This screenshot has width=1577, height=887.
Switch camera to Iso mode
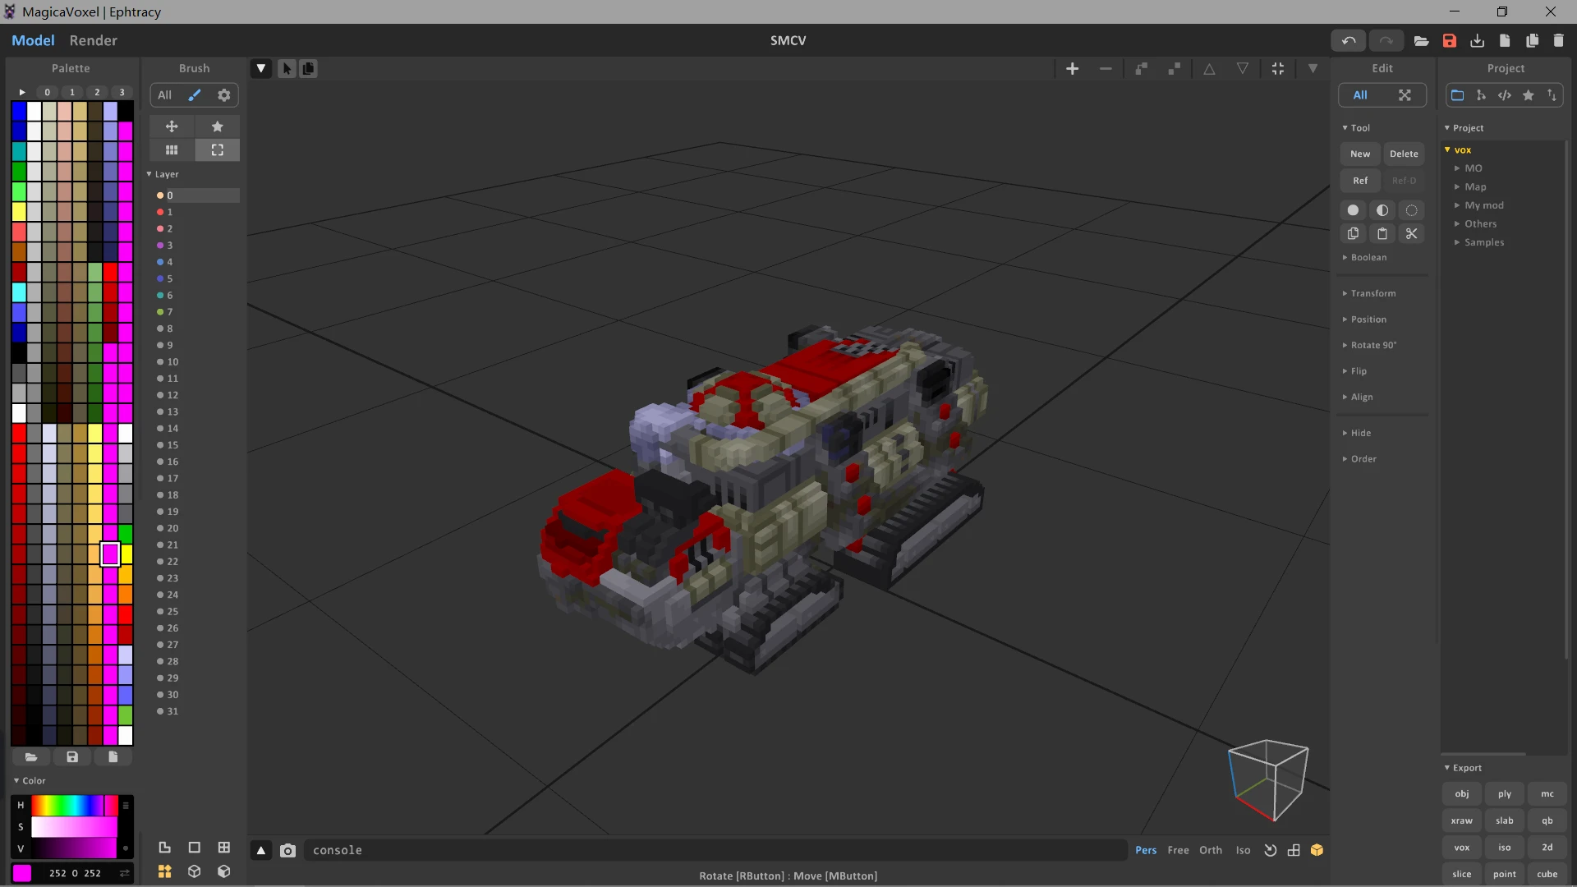[x=1243, y=851]
